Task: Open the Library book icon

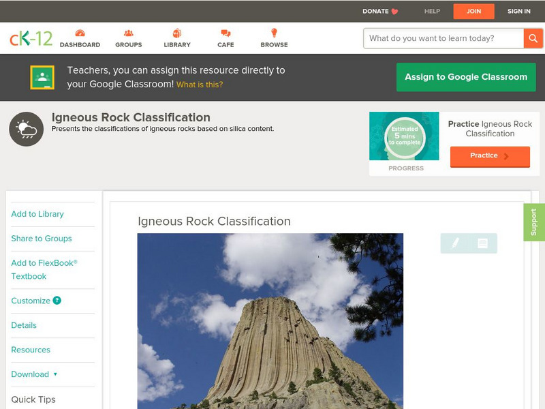Action: click(177, 33)
